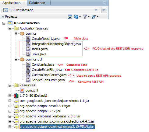Select the highlighted poi-ooxml-schemas 3.10-FINAL jar
Viewport: 149px width, 132px height.
point(57,127)
